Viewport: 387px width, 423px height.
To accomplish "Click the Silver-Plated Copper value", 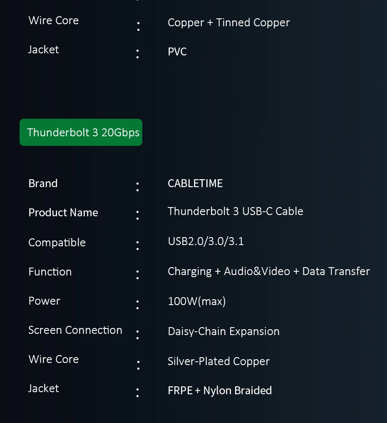I will point(218,361).
